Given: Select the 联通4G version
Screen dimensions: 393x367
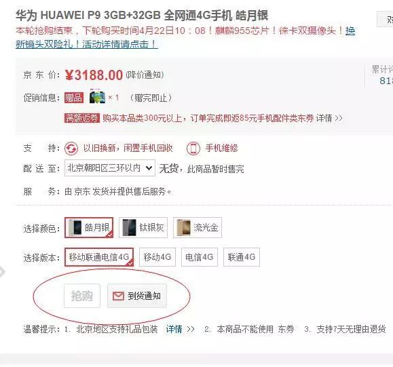Looking at the screenshot, I should pyautogui.click(x=242, y=257).
